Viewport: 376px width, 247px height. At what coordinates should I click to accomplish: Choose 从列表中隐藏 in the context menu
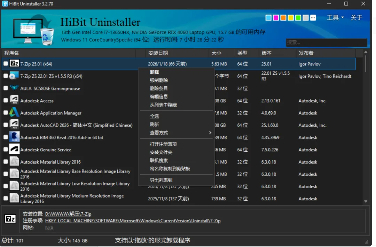pos(176,105)
